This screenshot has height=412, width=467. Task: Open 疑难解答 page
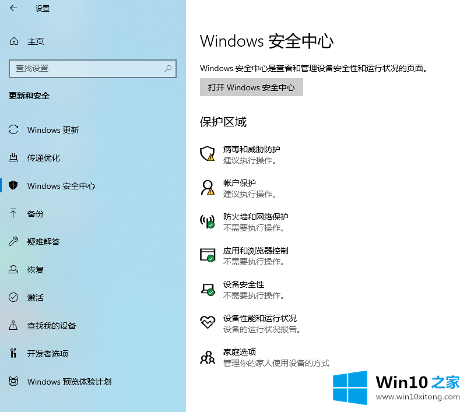[x=44, y=242]
